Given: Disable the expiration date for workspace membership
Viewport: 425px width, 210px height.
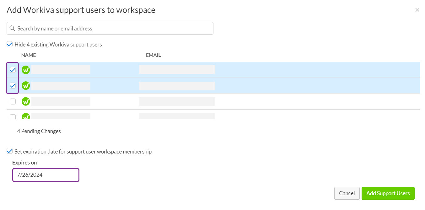Looking at the screenshot, I should click(9, 151).
